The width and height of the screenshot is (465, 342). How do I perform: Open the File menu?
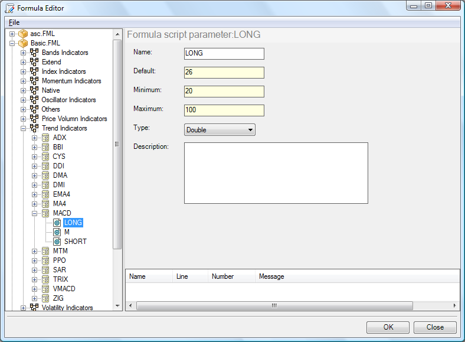14,22
